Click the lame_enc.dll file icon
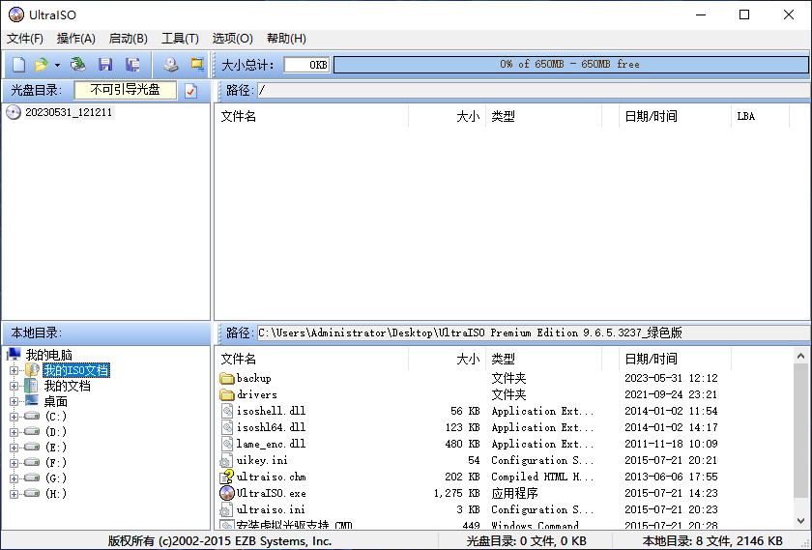812x550 pixels. [x=227, y=444]
